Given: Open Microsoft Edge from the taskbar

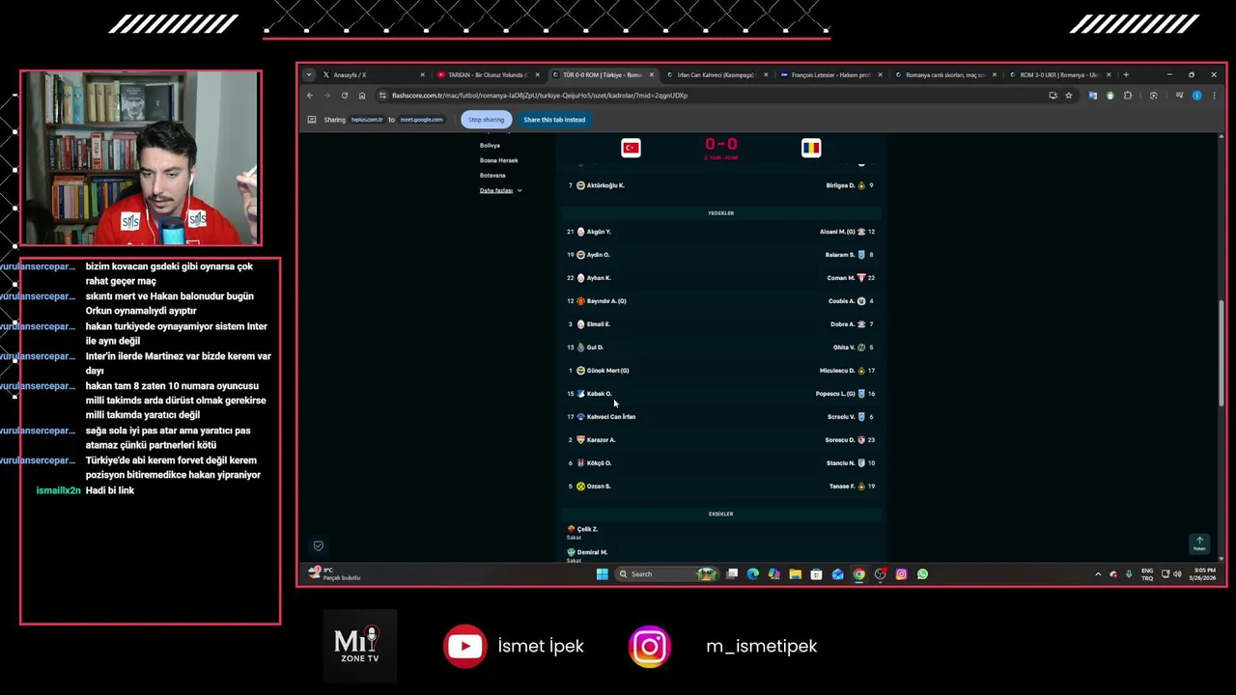Looking at the screenshot, I should 753,574.
